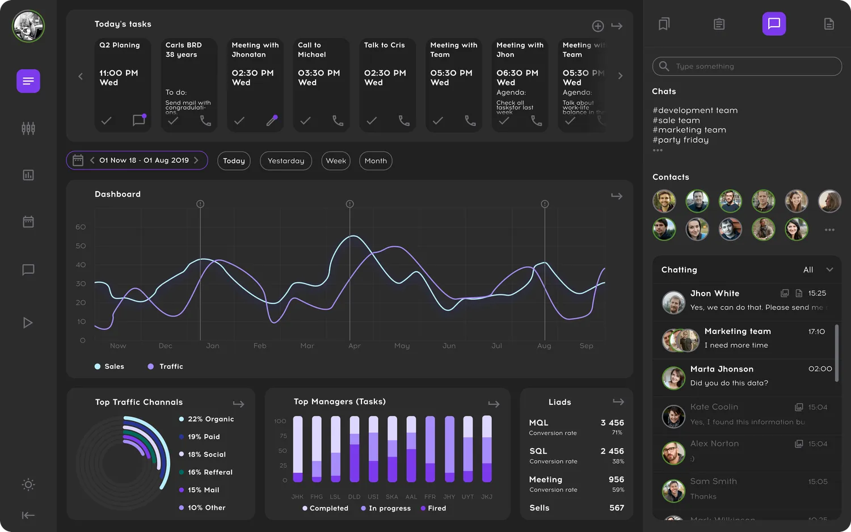Open the notes/clipboard panel at top right
This screenshot has height=532, width=851.
tap(719, 24)
